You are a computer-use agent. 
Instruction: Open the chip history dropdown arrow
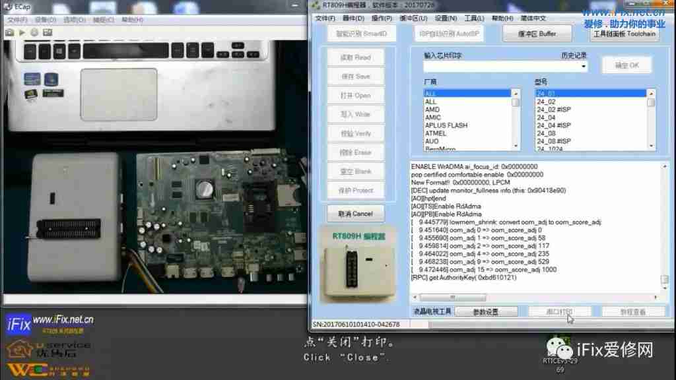coord(584,67)
